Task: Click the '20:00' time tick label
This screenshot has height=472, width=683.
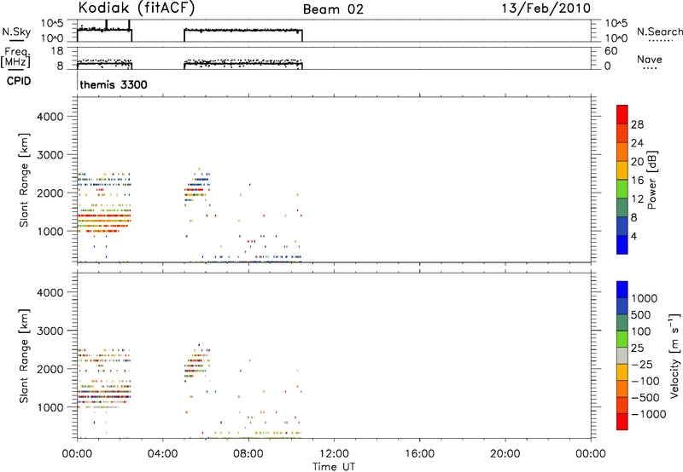Action: click(505, 454)
